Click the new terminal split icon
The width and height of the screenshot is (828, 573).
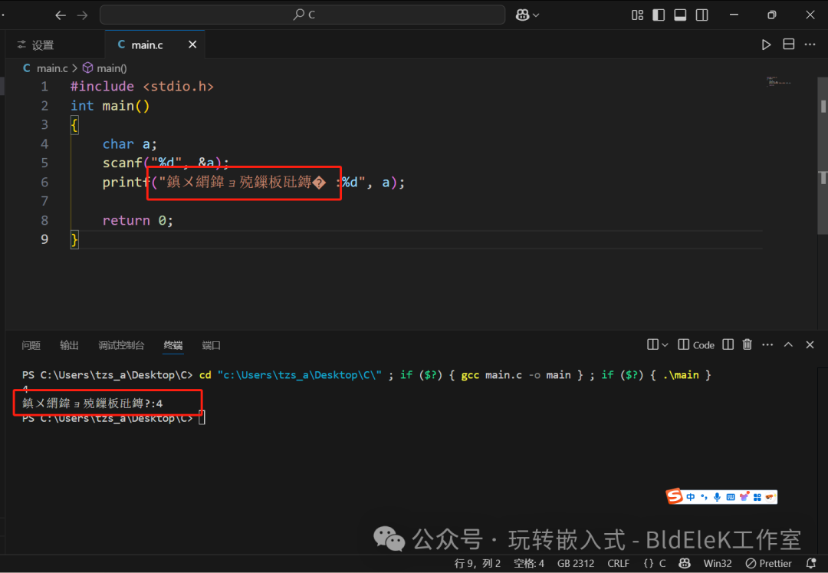tap(652, 345)
